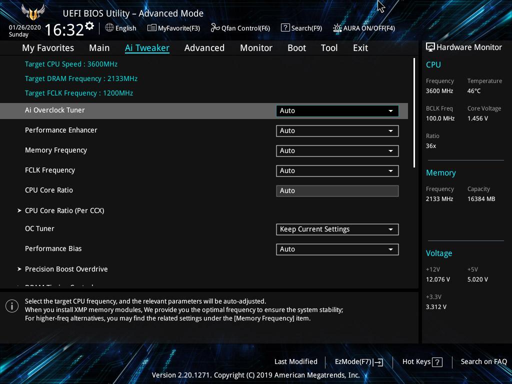Switch to the Boot tab
This screenshot has height=384, width=512.
[x=296, y=48]
